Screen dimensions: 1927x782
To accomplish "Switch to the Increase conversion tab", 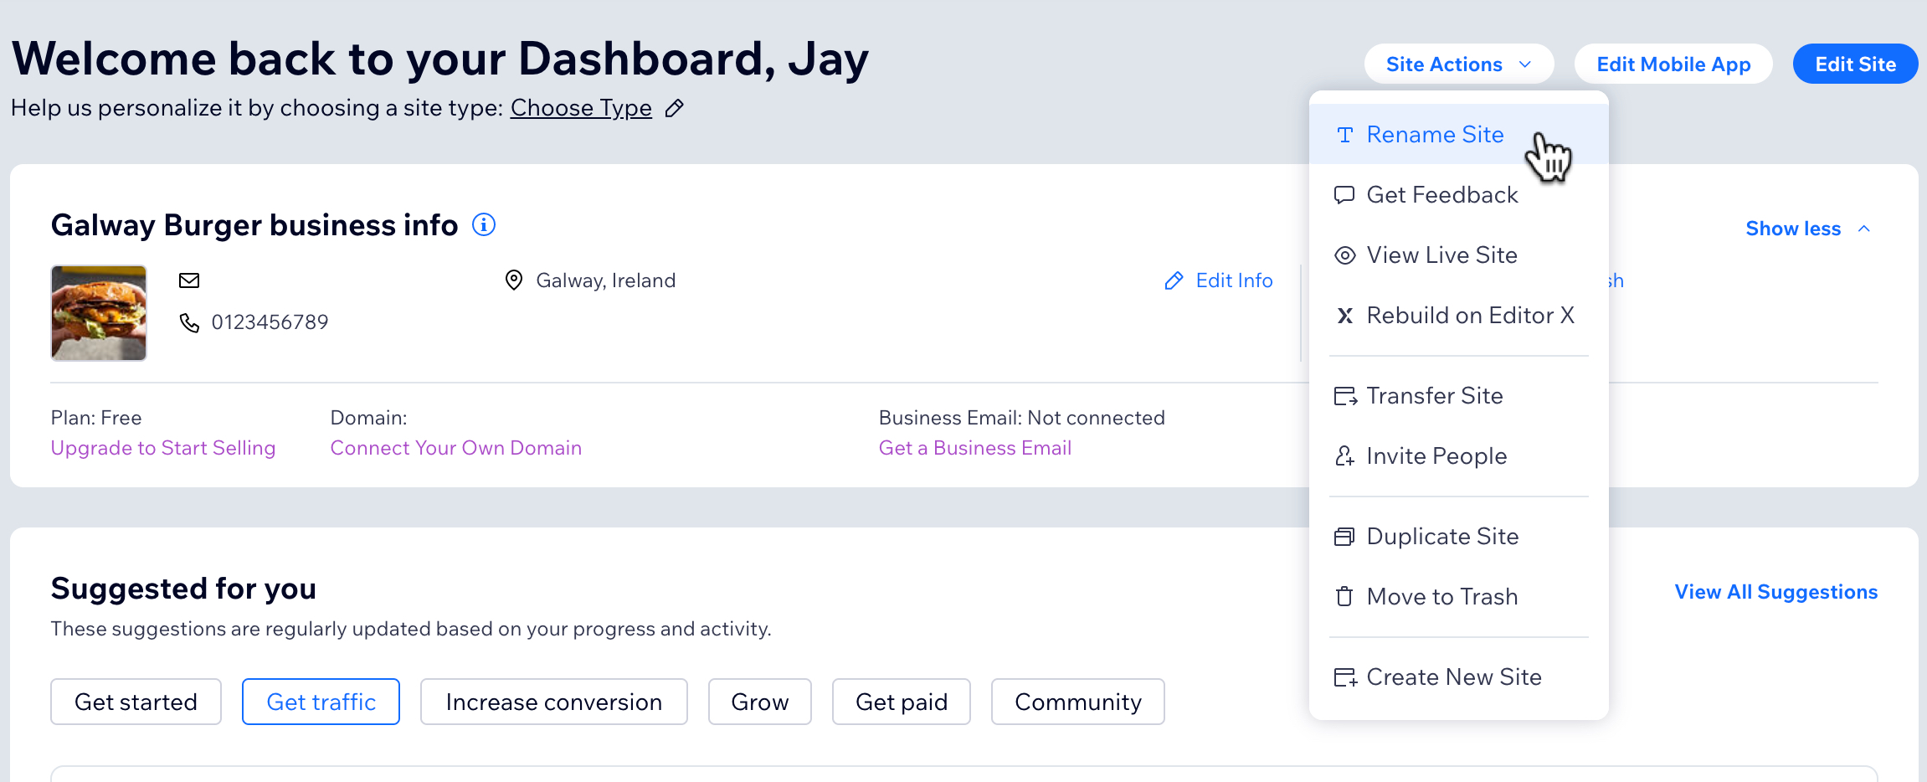I will [x=553, y=702].
